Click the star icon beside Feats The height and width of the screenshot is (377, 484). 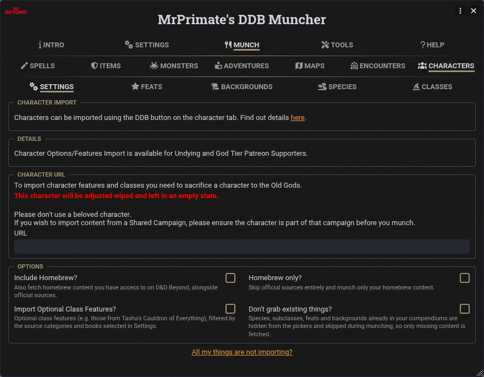click(135, 86)
